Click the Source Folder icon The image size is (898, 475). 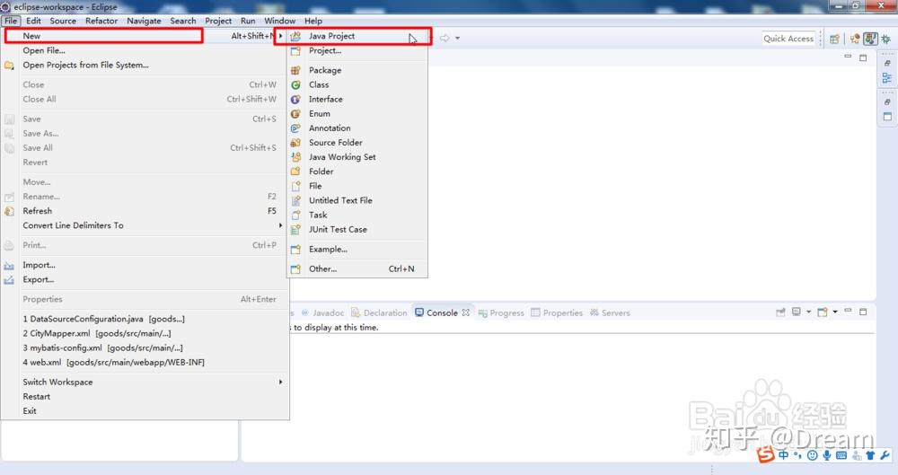point(295,143)
